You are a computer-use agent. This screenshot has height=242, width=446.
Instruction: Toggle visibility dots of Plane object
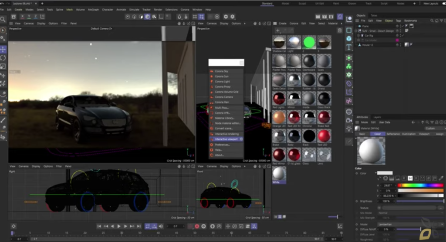[400, 26]
